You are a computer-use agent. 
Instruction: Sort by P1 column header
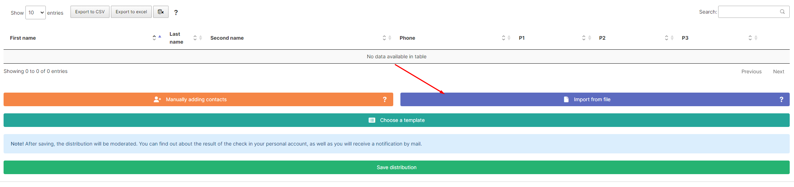(x=522, y=38)
